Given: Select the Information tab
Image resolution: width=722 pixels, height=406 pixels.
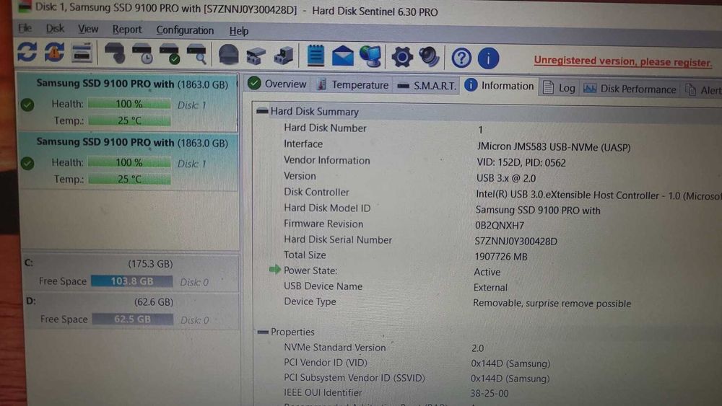Looking at the screenshot, I should pyautogui.click(x=499, y=86).
